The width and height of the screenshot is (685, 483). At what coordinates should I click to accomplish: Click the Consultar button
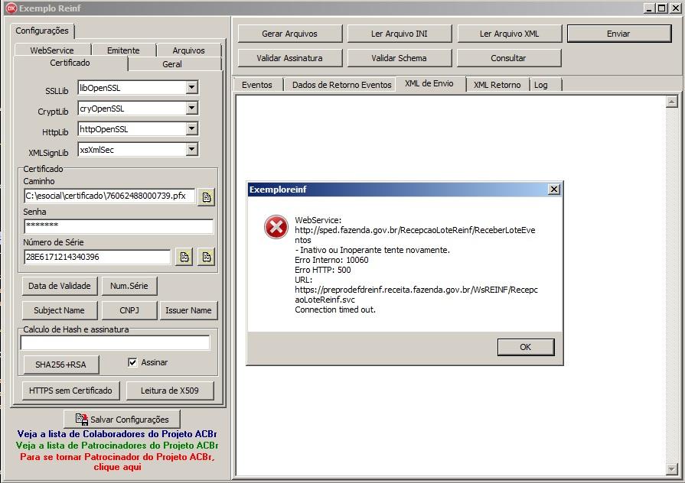(509, 58)
